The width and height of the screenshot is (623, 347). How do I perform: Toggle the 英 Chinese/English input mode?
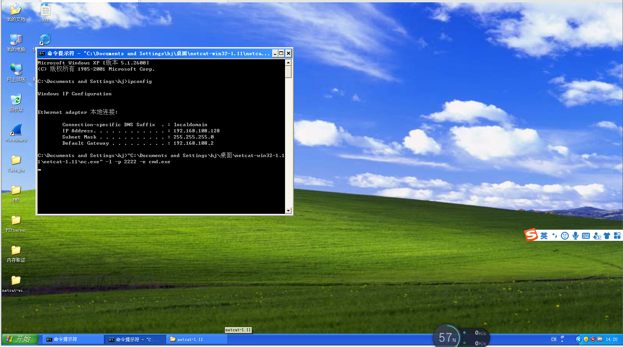pos(544,236)
